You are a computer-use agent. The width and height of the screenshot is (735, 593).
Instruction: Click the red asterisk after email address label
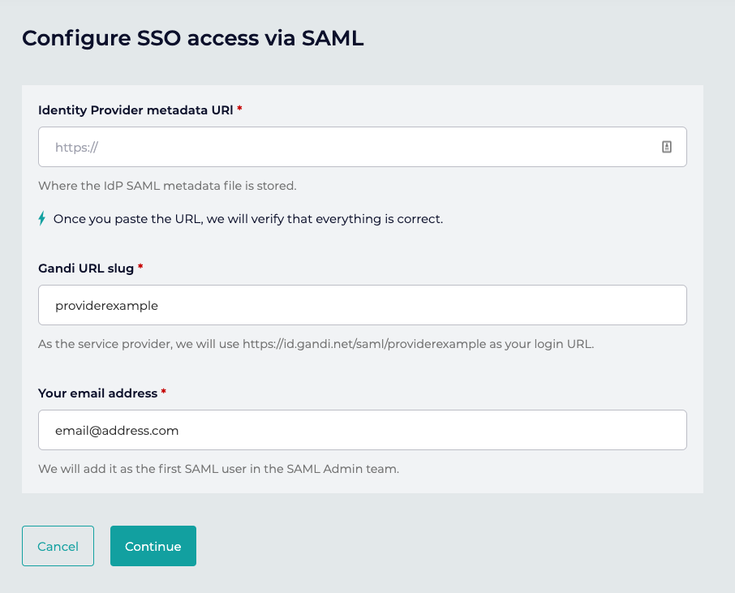click(164, 393)
